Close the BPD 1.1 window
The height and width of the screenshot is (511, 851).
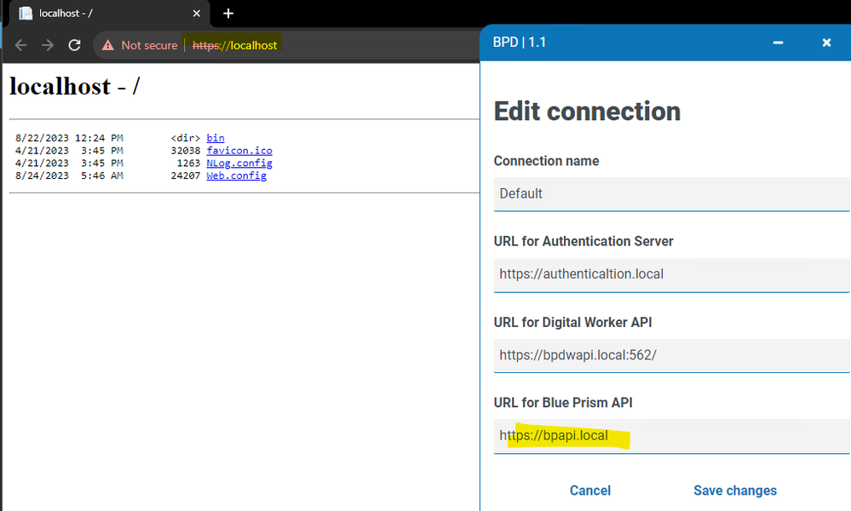pos(825,43)
